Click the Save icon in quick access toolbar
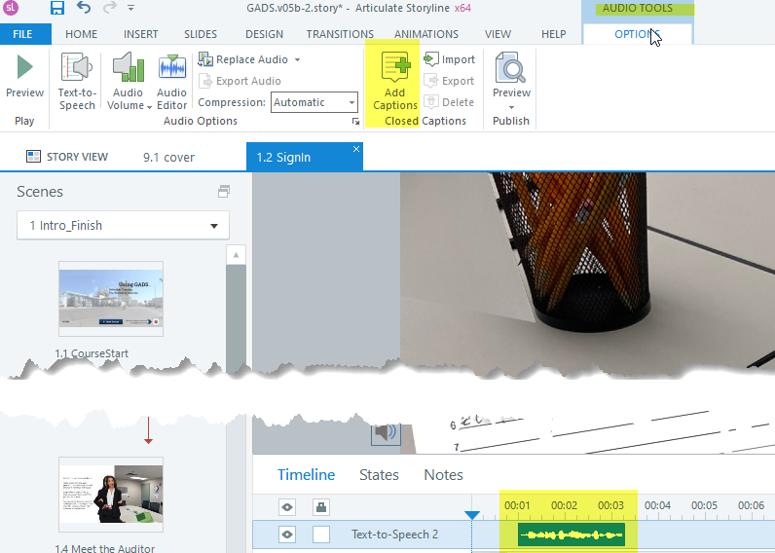Viewport: 775px width, 553px height. [57, 8]
